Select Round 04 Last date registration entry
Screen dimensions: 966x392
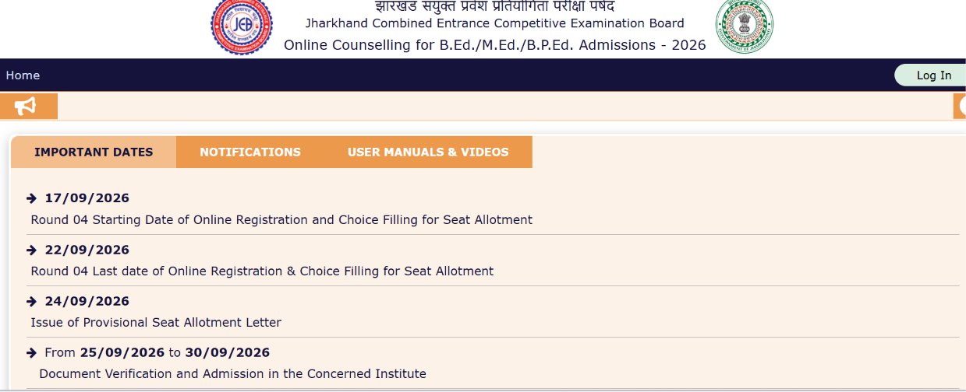point(262,271)
